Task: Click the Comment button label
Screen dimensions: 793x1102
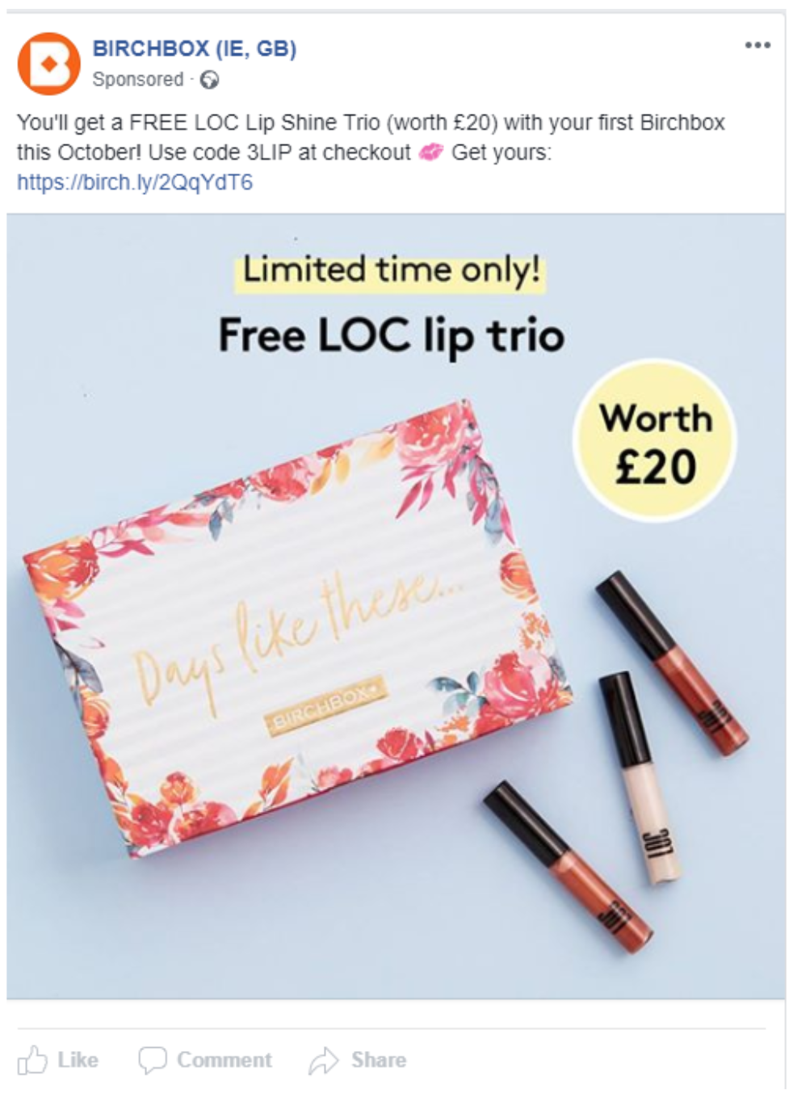Action: (224, 1059)
